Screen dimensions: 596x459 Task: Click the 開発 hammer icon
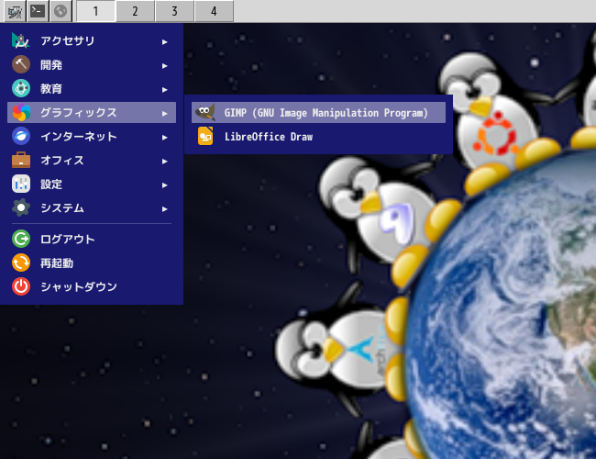(x=21, y=64)
